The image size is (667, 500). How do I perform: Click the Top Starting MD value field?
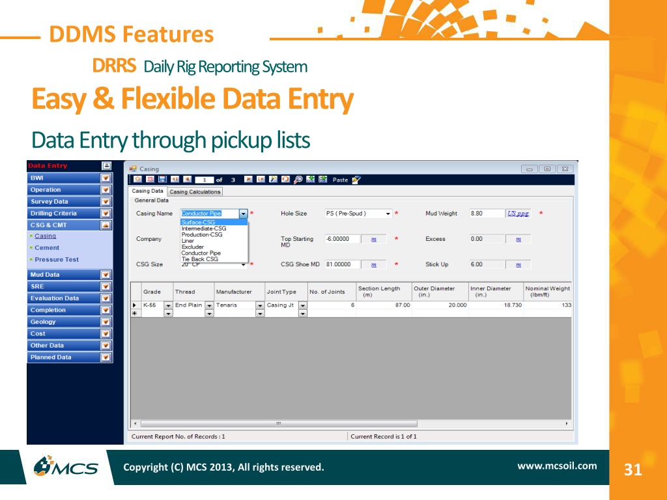pyautogui.click(x=342, y=239)
